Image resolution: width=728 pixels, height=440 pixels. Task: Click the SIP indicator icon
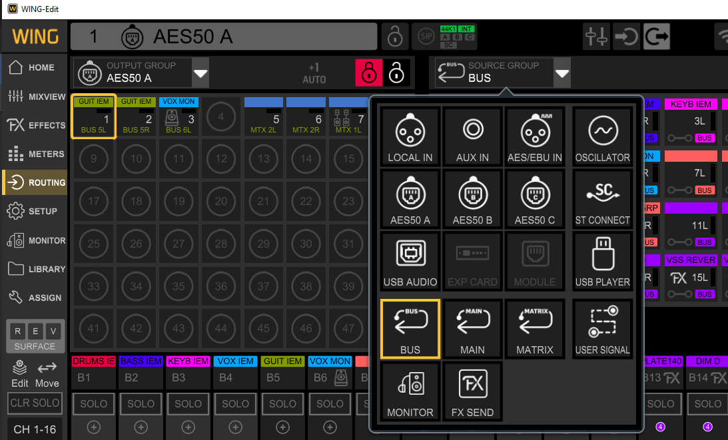pyautogui.click(x=426, y=36)
